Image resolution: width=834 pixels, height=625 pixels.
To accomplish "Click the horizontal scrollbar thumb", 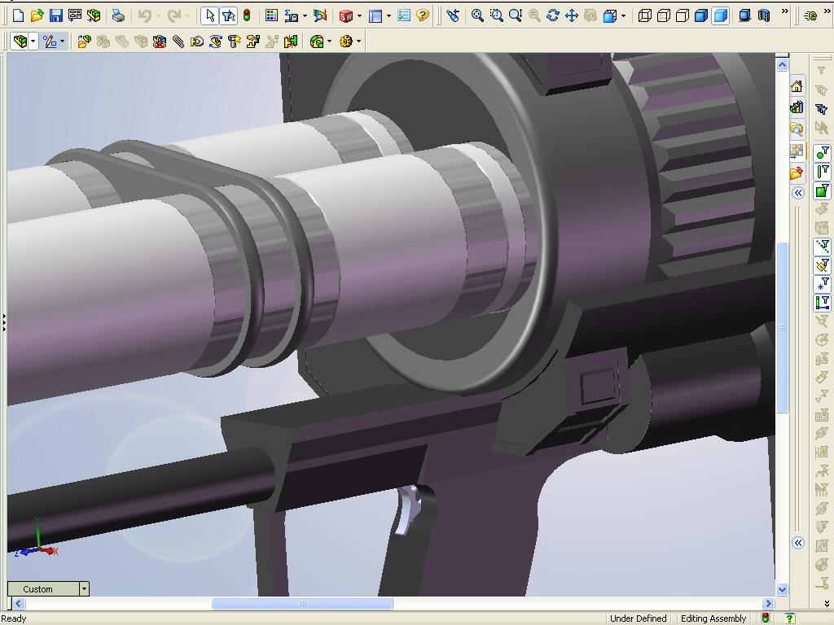I will click(x=302, y=604).
